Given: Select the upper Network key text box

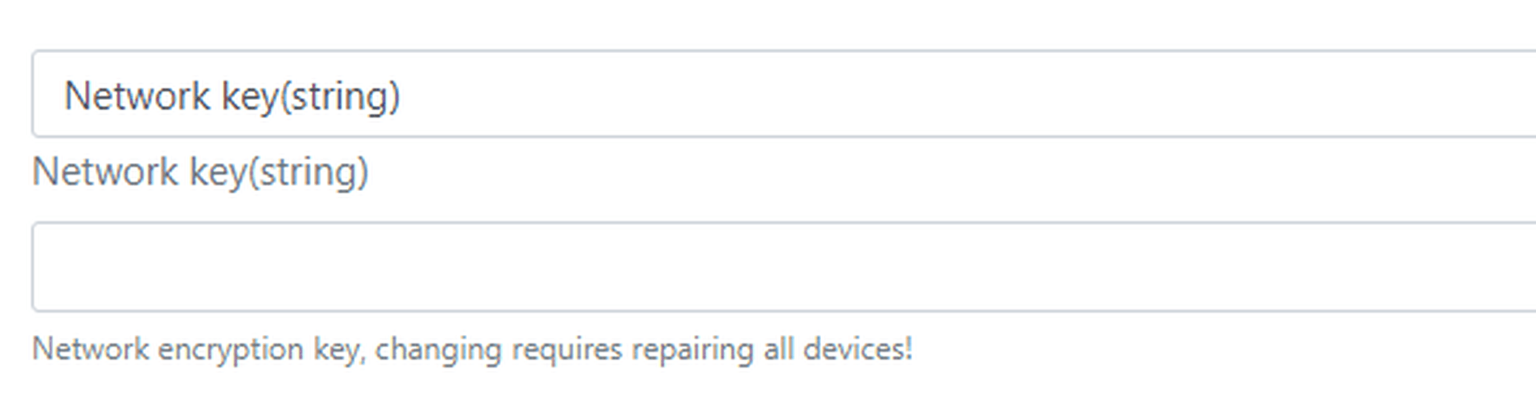Looking at the screenshot, I should [784, 94].
